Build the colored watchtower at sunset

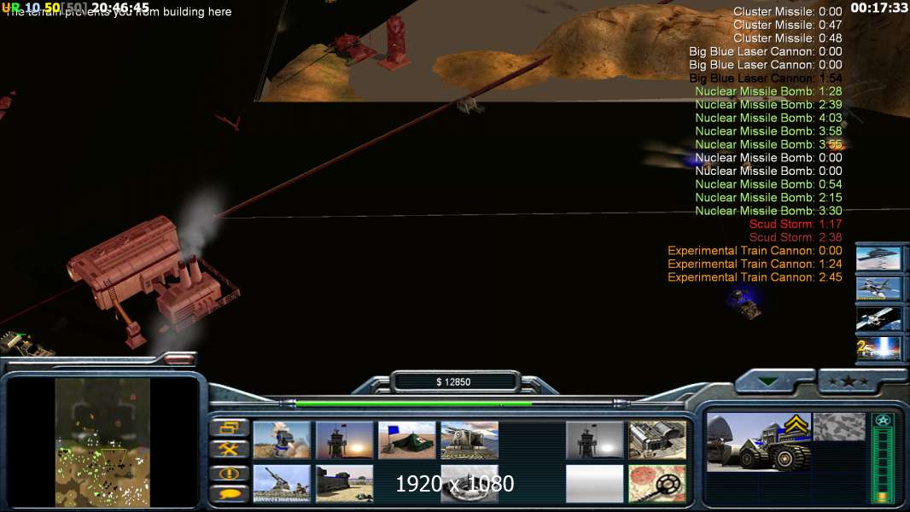344,440
